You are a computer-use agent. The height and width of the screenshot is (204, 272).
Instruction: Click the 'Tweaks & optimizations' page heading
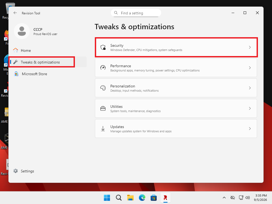134,27
